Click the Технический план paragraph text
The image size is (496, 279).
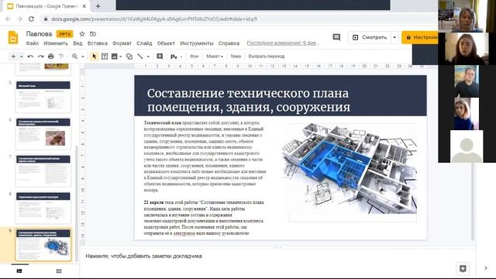pos(205,157)
